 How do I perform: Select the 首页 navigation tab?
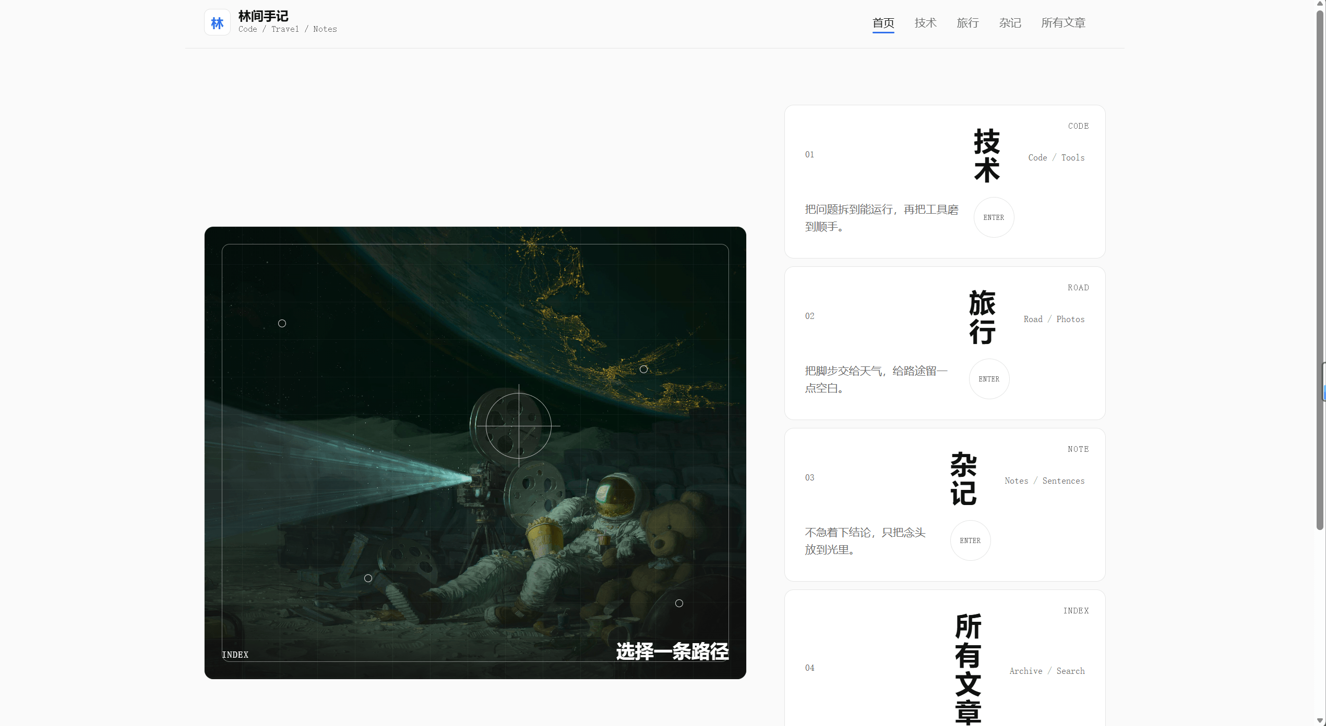pos(883,23)
